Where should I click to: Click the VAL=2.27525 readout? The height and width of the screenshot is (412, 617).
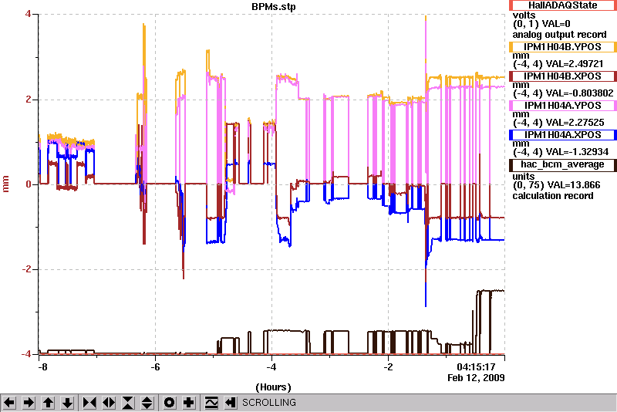[573, 123]
